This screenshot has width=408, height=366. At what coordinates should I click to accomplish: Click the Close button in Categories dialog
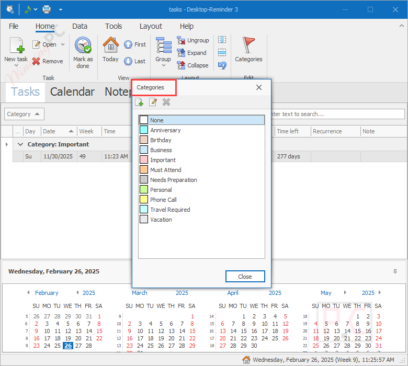[x=245, y=277]
